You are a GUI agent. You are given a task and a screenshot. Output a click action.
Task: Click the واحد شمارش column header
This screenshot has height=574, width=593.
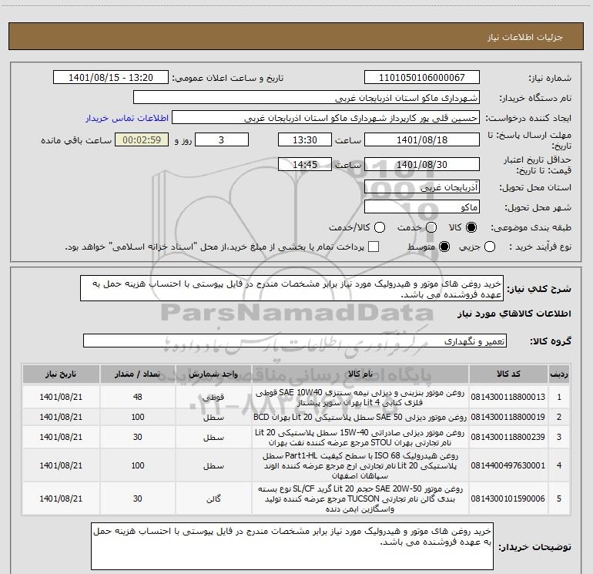tap(213, 374)
